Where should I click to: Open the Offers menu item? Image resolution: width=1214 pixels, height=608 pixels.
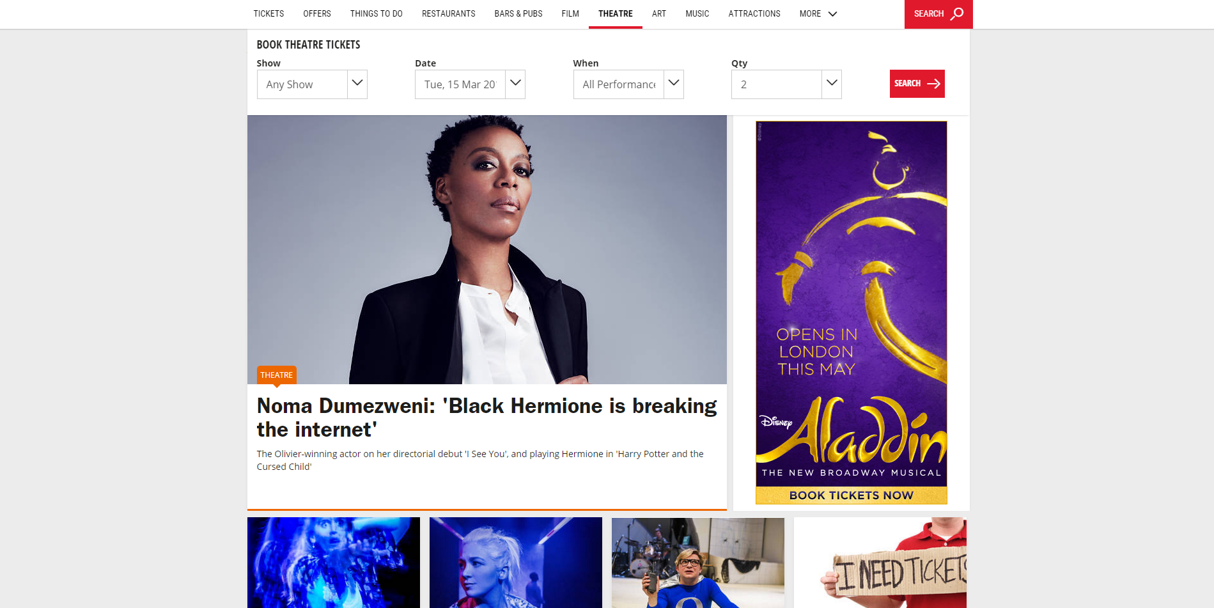pos(317,13)
